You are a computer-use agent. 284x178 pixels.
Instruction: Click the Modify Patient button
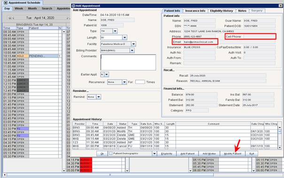[232, 154]
